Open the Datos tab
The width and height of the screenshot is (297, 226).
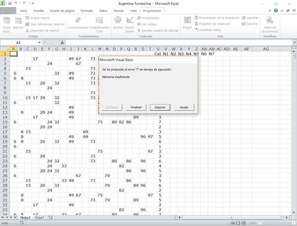coord(103,11)
